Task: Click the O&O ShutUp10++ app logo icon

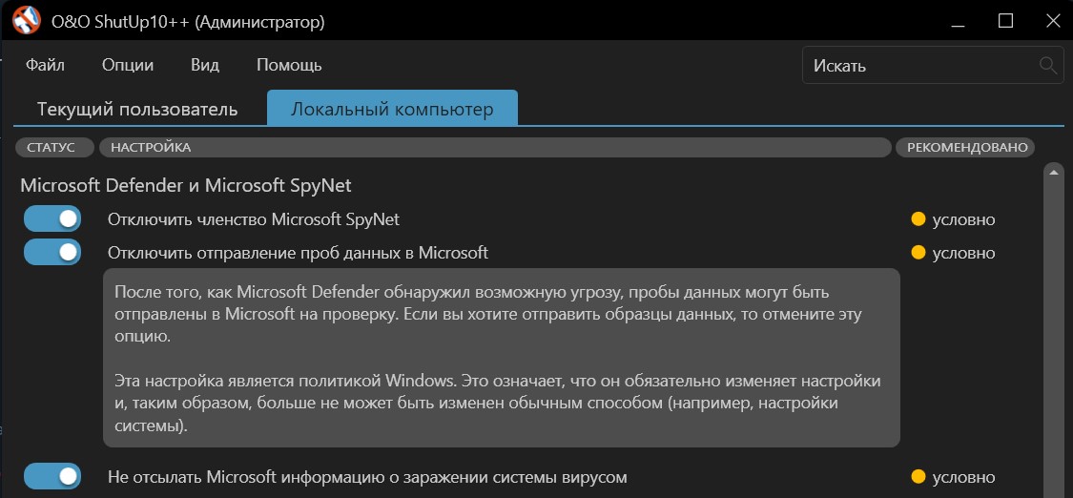Action: (x=26, y=20)
